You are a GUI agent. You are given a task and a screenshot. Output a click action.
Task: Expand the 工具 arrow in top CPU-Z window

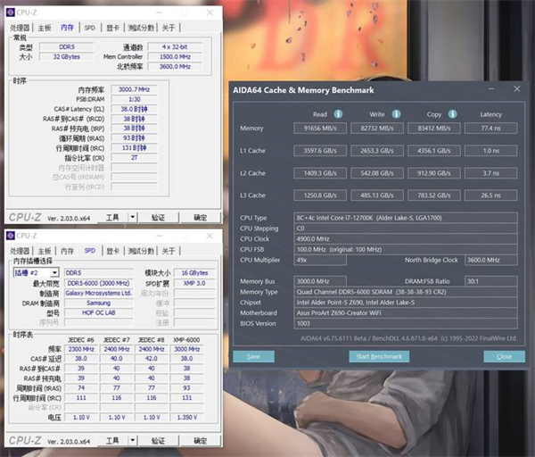pyautogui.click(x=133, y=217)
